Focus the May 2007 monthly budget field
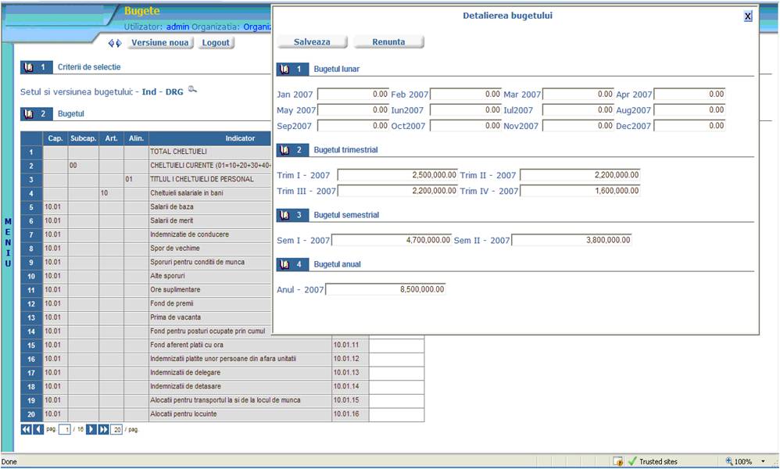 (x=353, y=110)
